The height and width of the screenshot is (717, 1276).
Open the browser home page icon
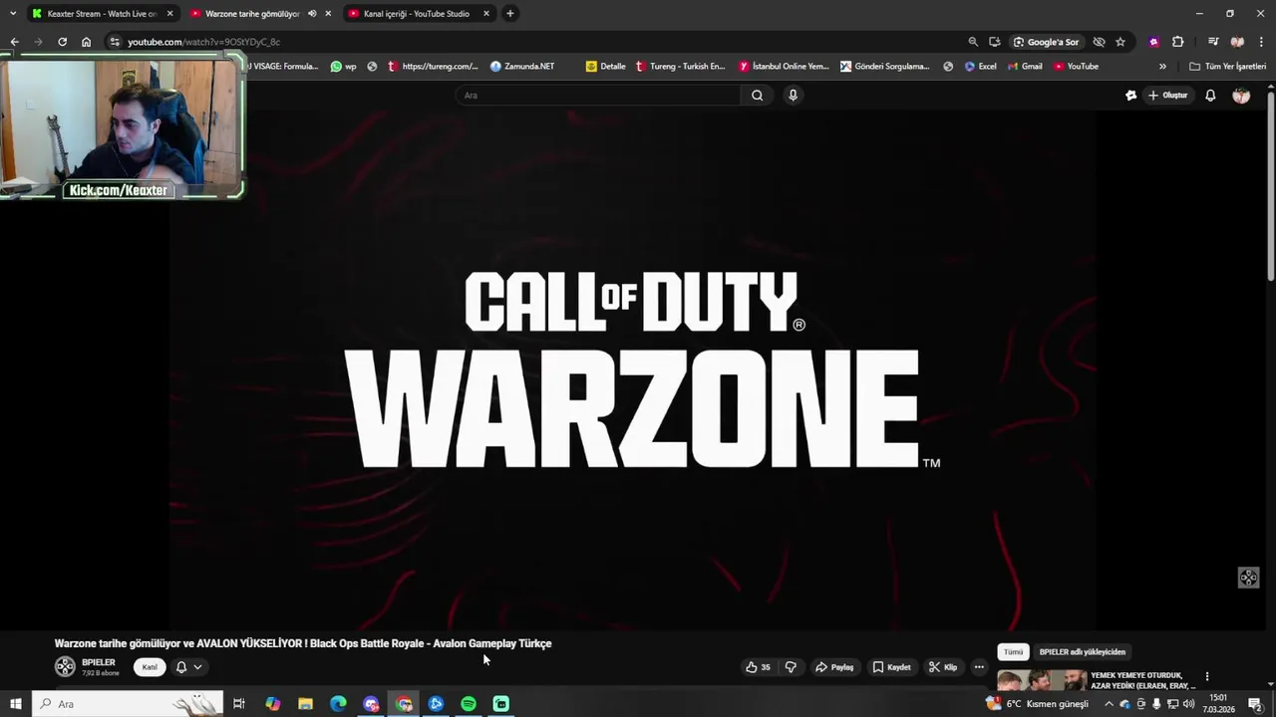coord(87,42)
